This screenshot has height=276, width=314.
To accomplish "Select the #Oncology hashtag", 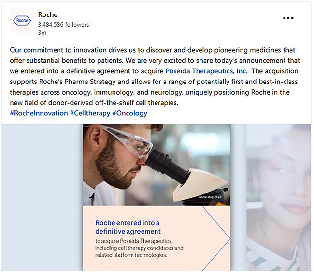I will (129, 113).
